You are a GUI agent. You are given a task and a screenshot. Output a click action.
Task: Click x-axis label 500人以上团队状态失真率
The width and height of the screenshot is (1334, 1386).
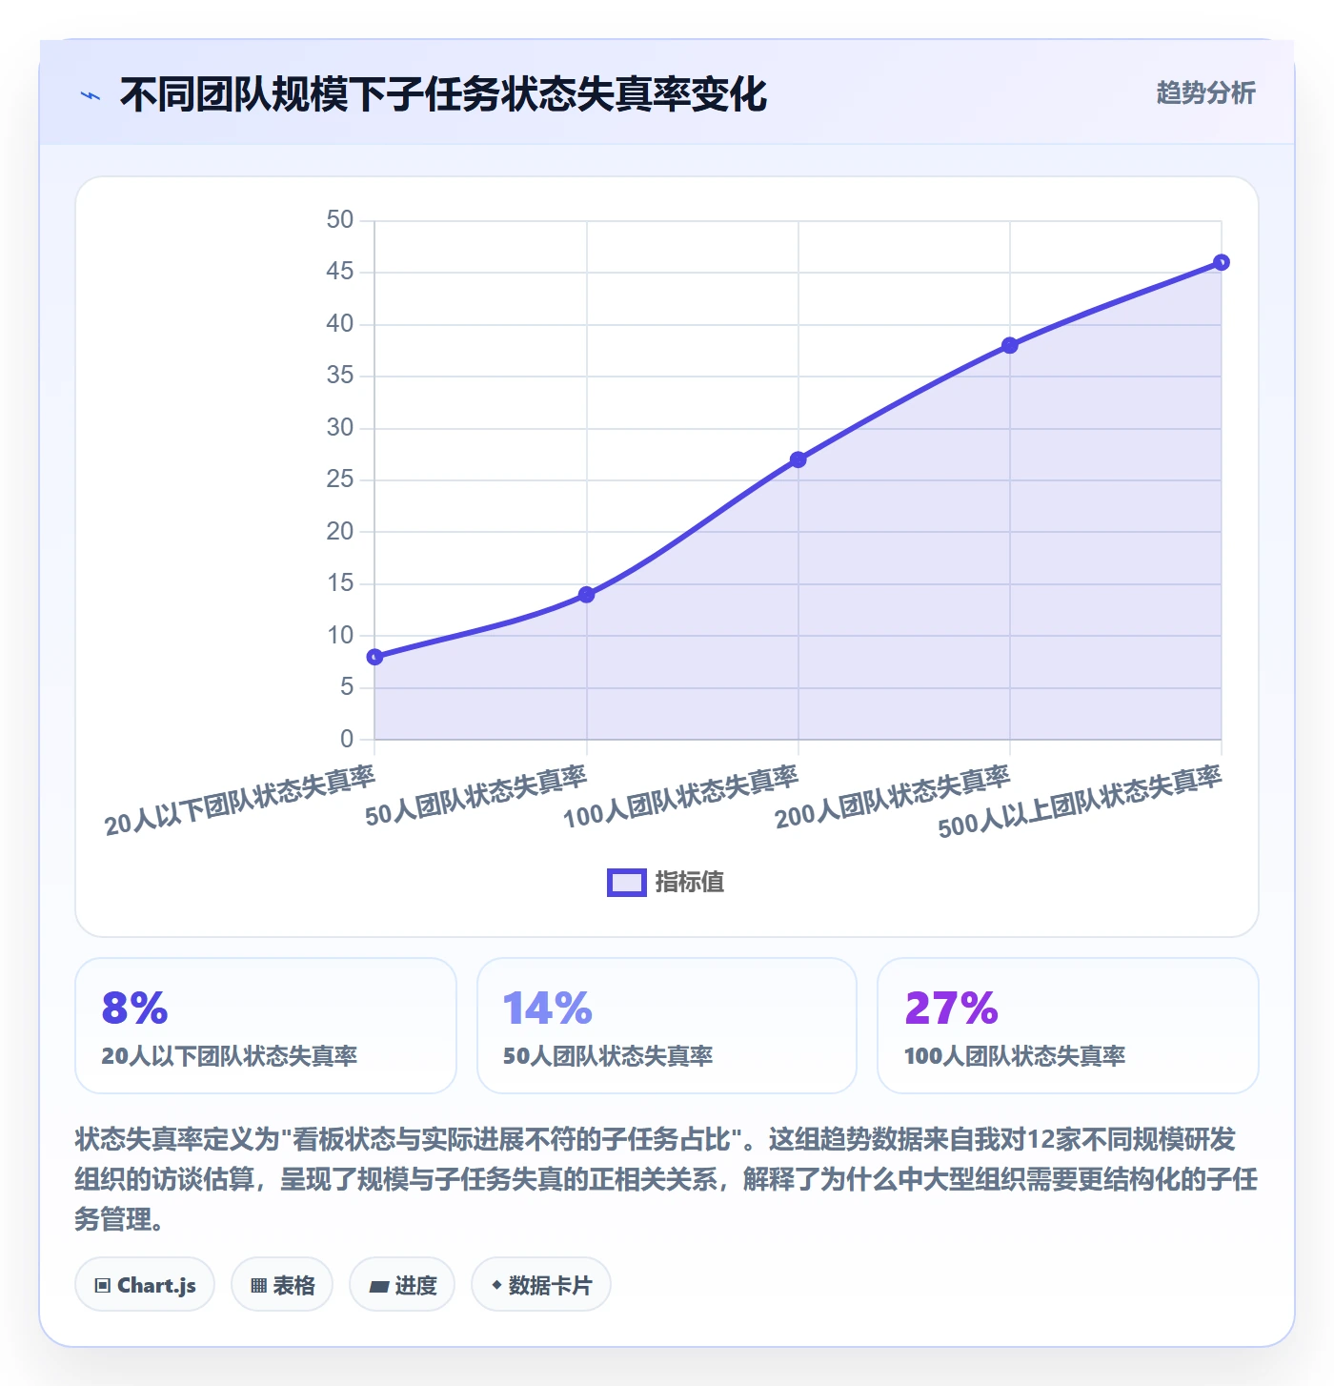click(1080, 801)
